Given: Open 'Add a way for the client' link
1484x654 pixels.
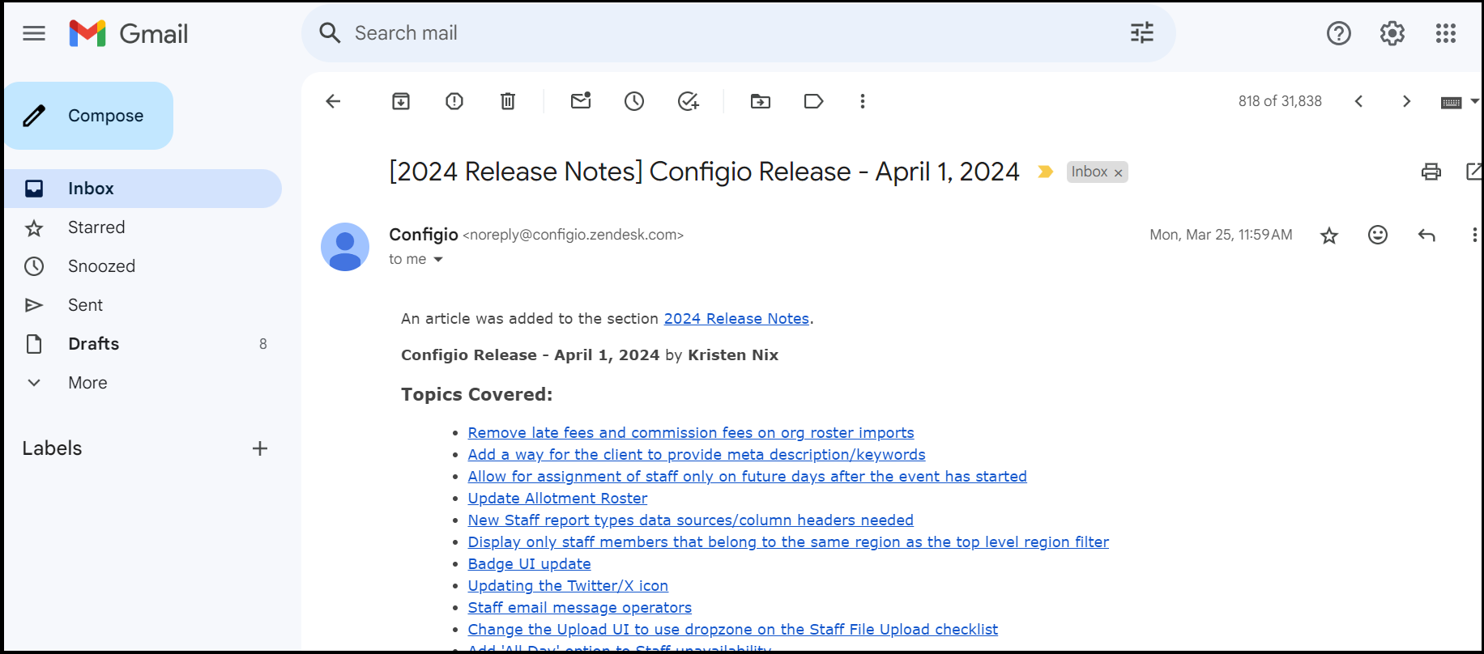Looking at the screenshot, I should point(697,455).
